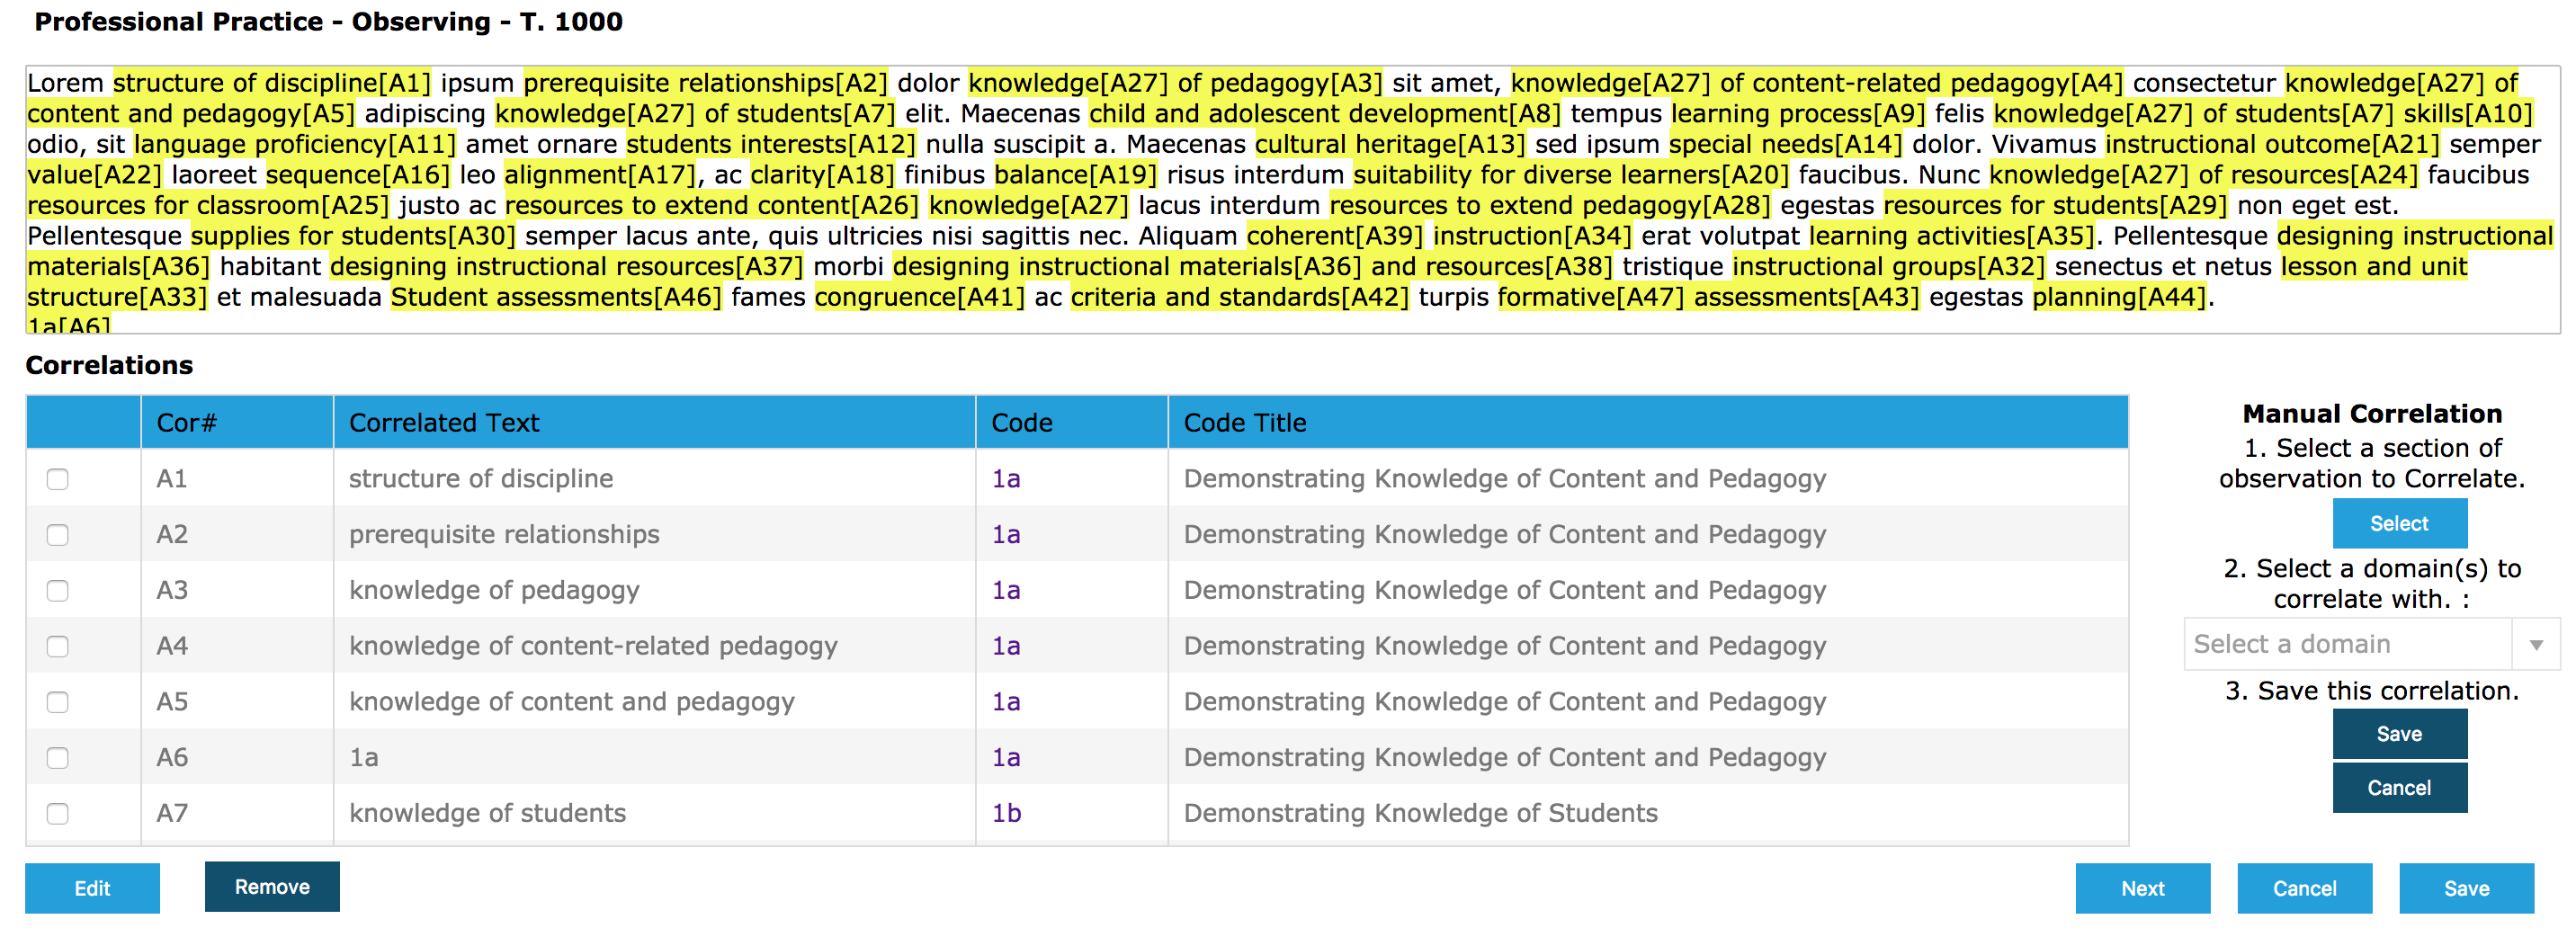
Task: Click the Code column header
Action: point(1072,423)
